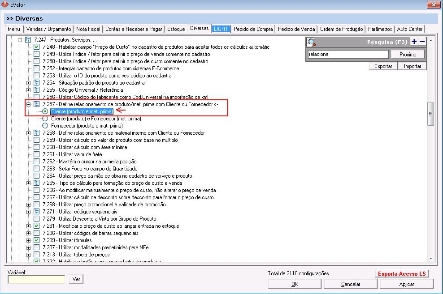Expand 7.286 códigos de barras sequenciais
This screenshot has width=443, height=294.
[x=29, y=233]
